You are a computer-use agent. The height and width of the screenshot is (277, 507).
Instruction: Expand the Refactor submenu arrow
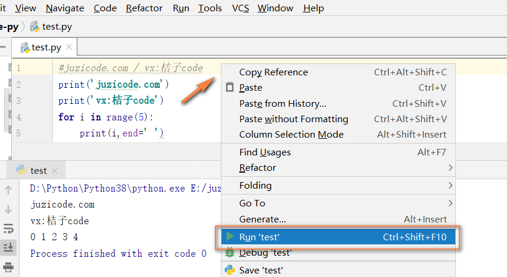[450, 168]
